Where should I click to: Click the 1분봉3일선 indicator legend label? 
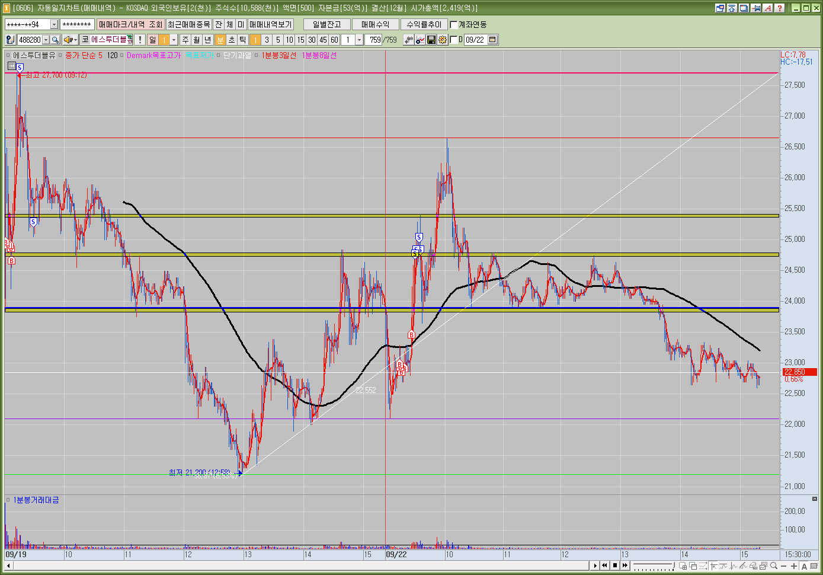(x=279, y=55)
